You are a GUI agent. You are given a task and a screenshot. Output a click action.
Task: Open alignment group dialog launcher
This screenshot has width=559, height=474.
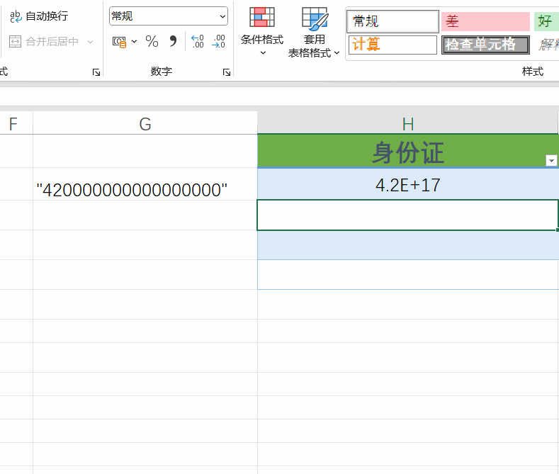[x=96, y=72]
